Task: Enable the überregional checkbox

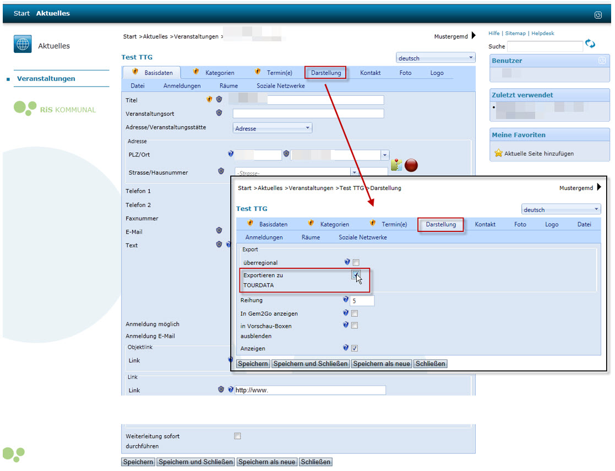Action: click(x=356, y=262)
